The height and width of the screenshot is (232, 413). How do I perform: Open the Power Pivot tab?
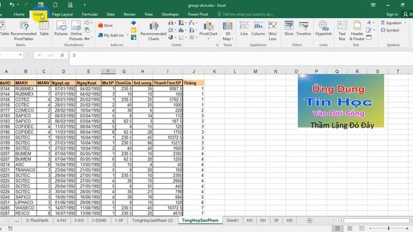(x=198, y=14)
